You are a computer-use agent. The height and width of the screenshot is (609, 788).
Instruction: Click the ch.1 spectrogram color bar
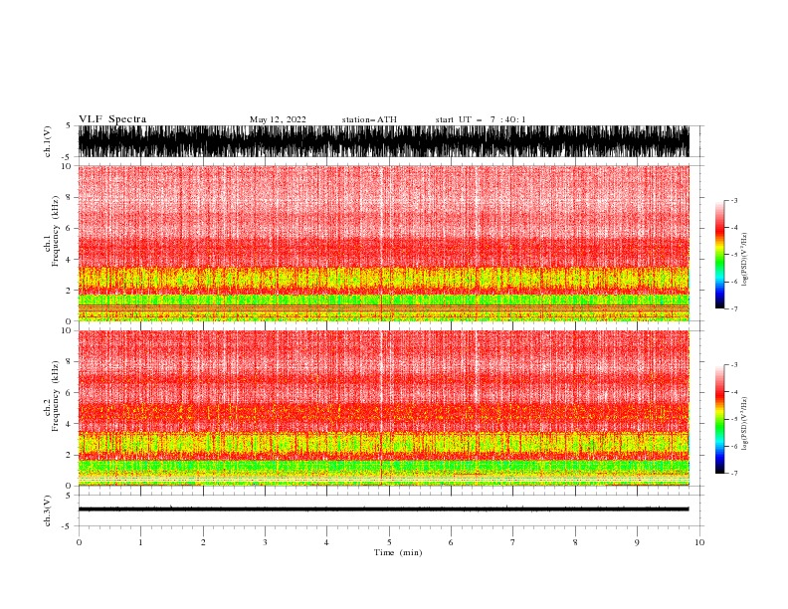[719, 254]
